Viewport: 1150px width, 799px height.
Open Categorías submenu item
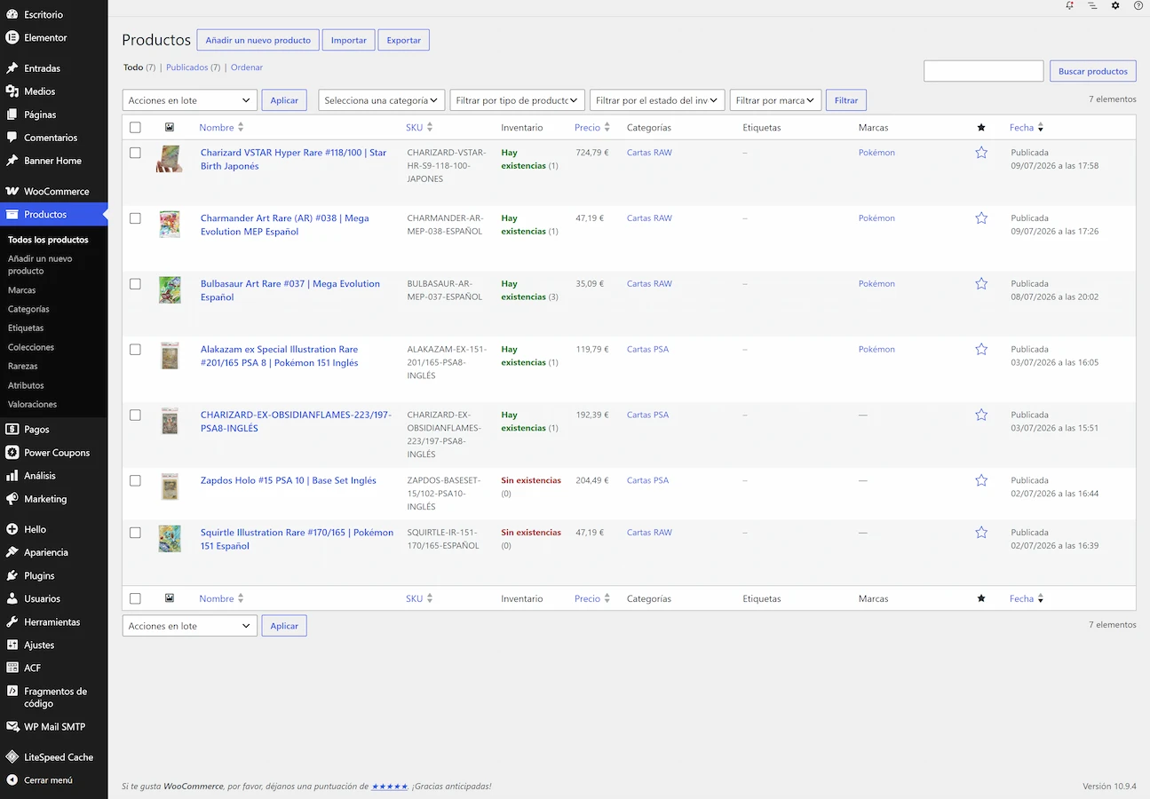pos(28,309)
